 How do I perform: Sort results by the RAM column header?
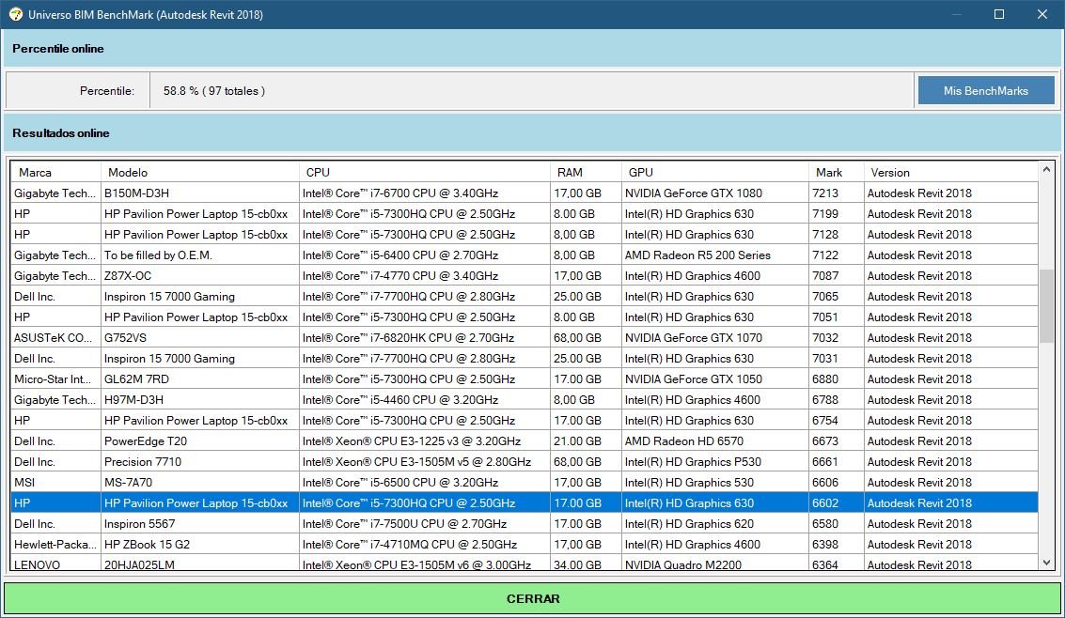tap(586, 172)
